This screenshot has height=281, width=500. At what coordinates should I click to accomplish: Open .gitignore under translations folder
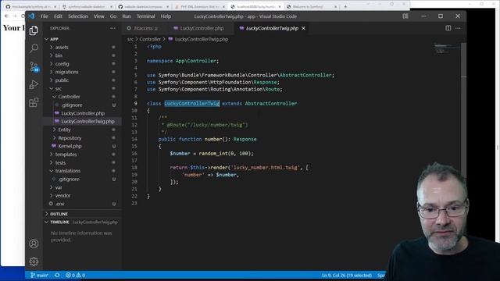82,179
